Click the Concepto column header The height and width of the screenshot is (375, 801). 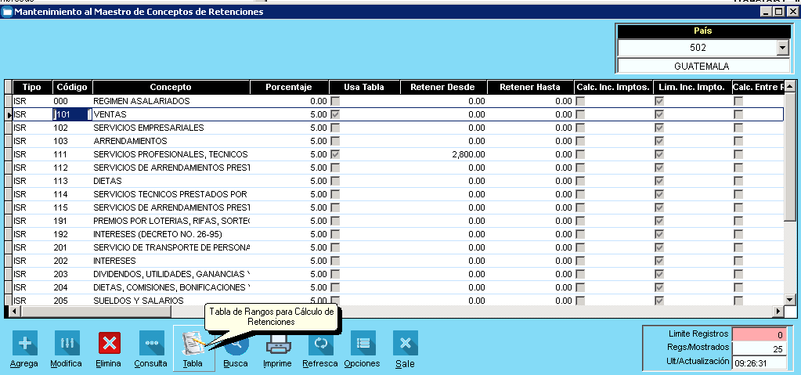point(171,87)
